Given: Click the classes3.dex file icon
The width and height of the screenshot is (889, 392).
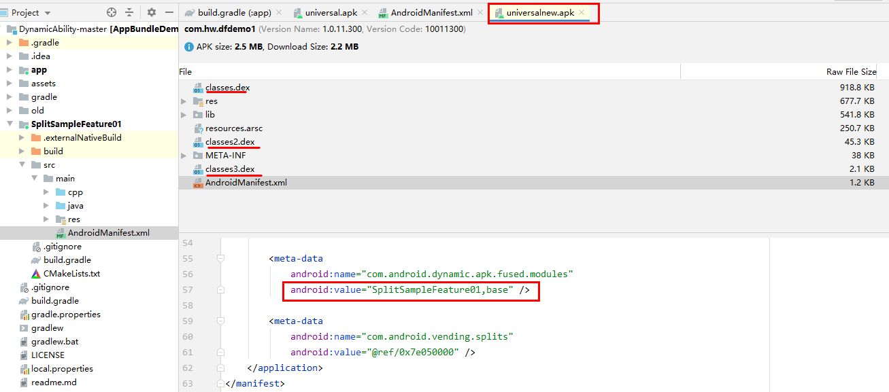Looking at the screenshot, I should [x=199, y=169].
